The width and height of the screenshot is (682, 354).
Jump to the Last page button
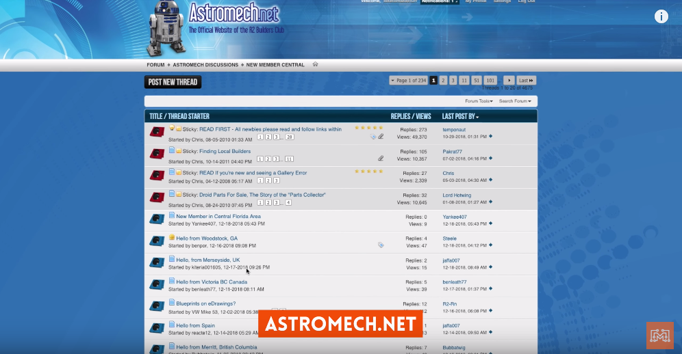click(527, 81)
